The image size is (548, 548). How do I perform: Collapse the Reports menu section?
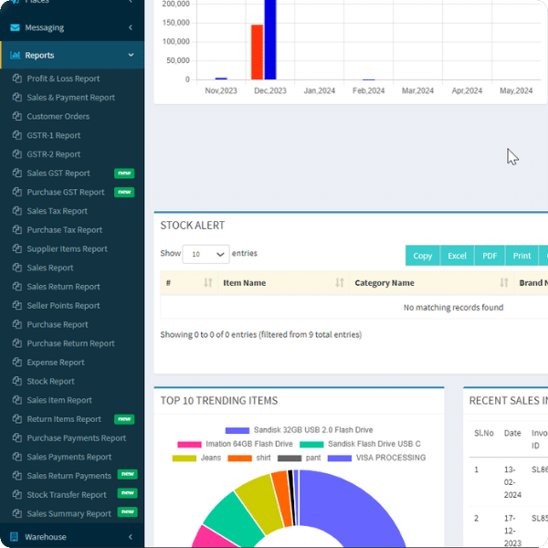(x=131, y=56)
